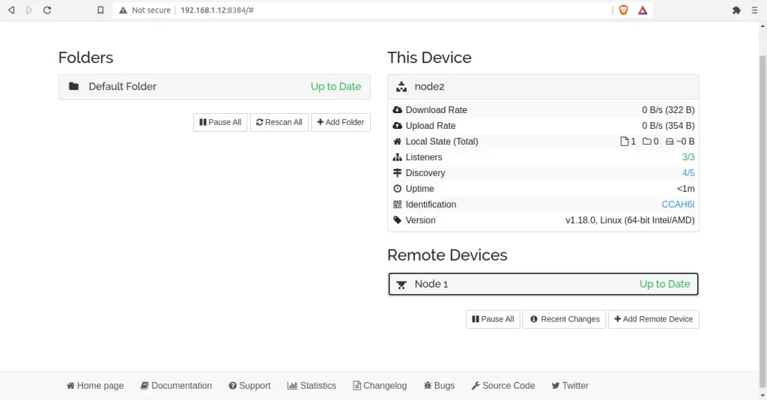Click the Brave Rewards triangle icon
Image resolution: width=767 pixels, height=400 pixels.
point(642,10)
